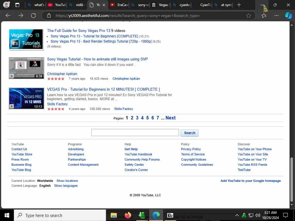Add VEGAS Pro 12 MINS video to queue

[x=12, y=106]
